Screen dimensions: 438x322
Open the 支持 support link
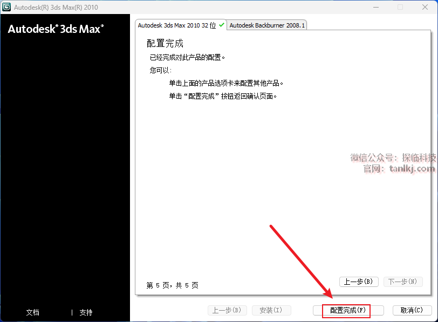(86, 312)
